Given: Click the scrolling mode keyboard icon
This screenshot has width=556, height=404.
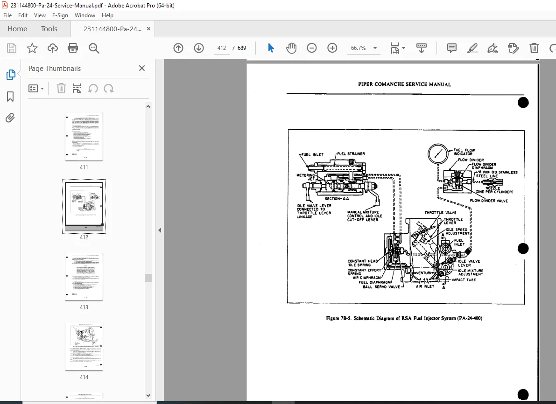Looking at the screenshot, I should (421, 48).
